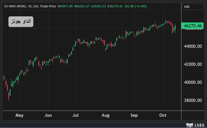This screenshot has height=128, width=207.
Task: Click the open value O45871.89
Action: (65, 6)
